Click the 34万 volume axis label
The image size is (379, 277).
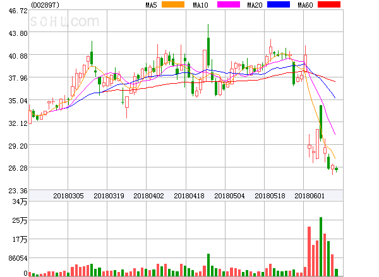coord(20,201)
